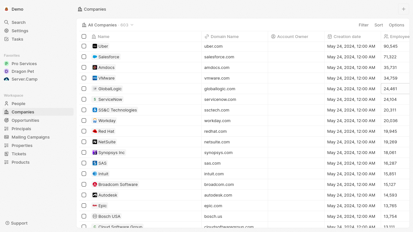
Task: Click the Support help icon
Action: click(x=7, y=223)
